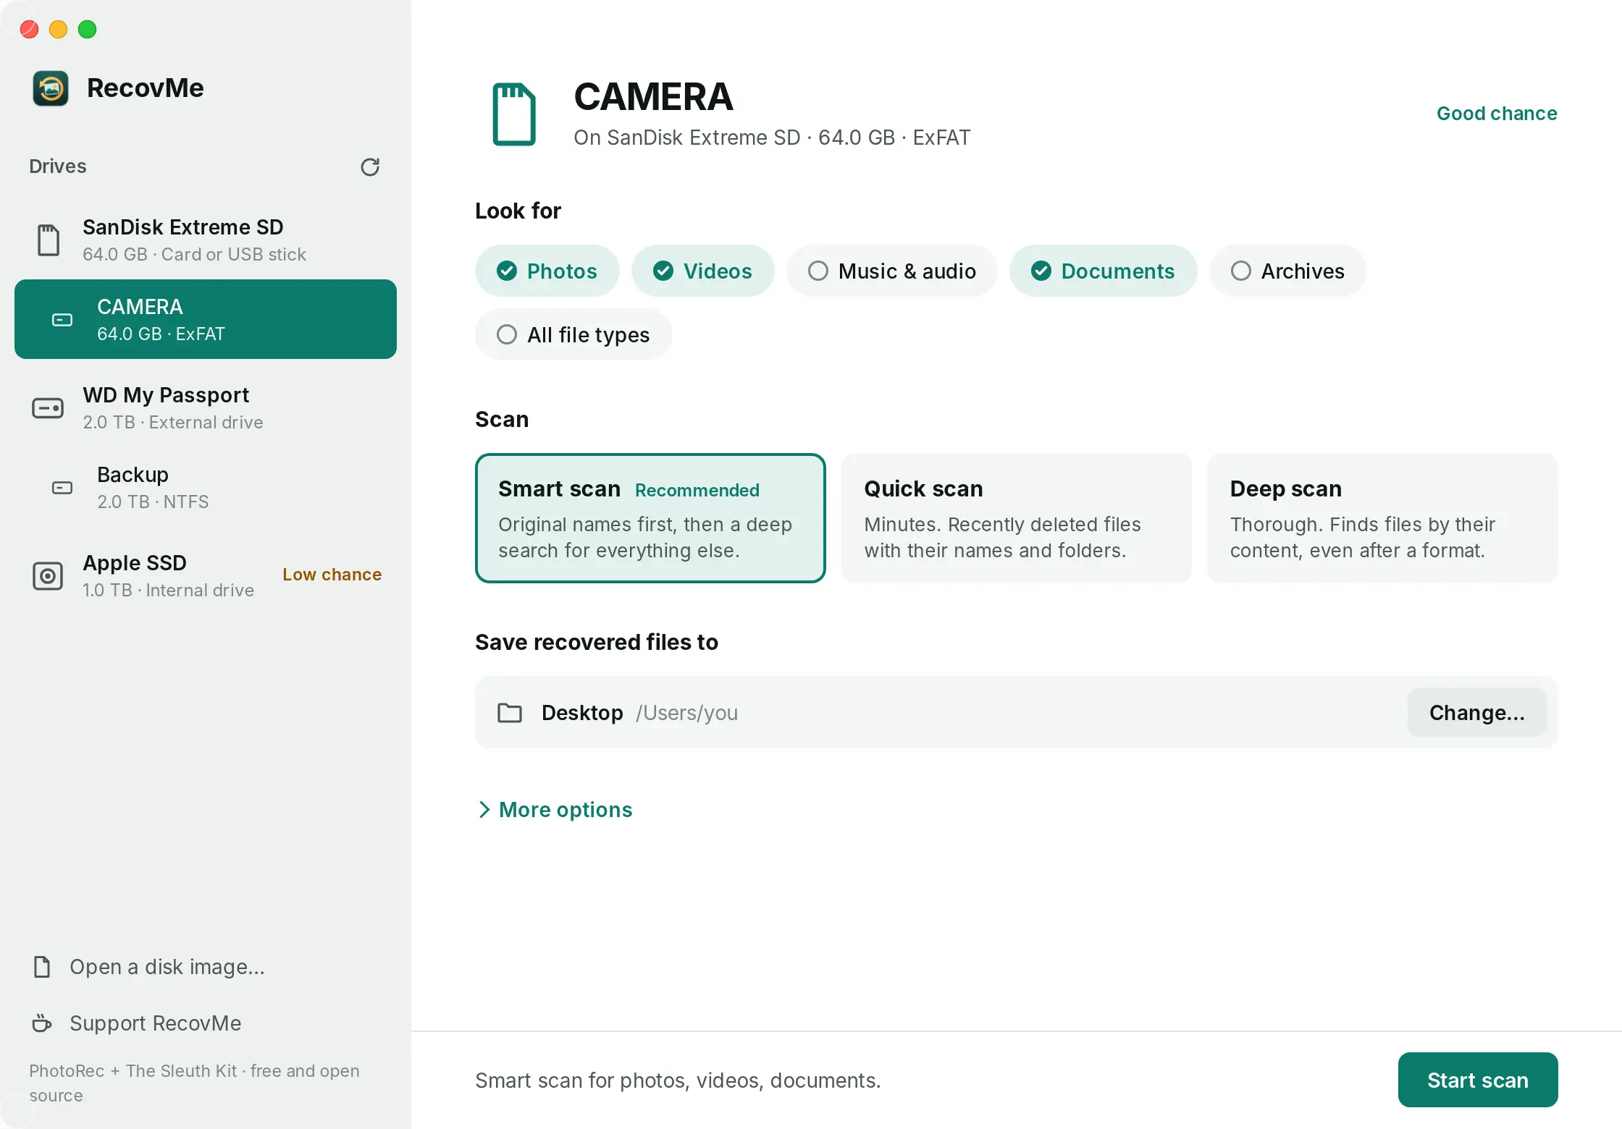Viewport: 1622px width, 1129px height.
Task: Refresh the Drives list
Action: pos(370,167)
